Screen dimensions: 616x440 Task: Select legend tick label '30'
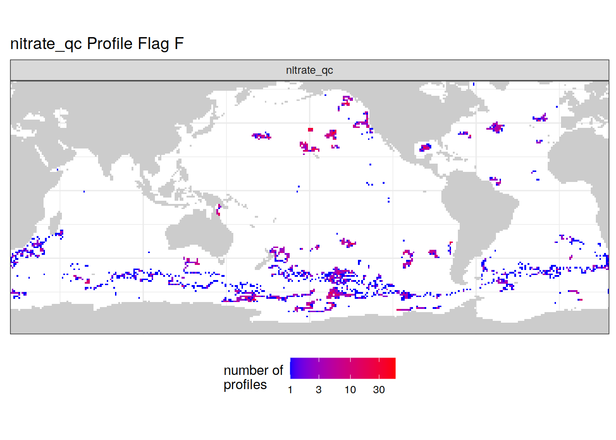[379, 390]
